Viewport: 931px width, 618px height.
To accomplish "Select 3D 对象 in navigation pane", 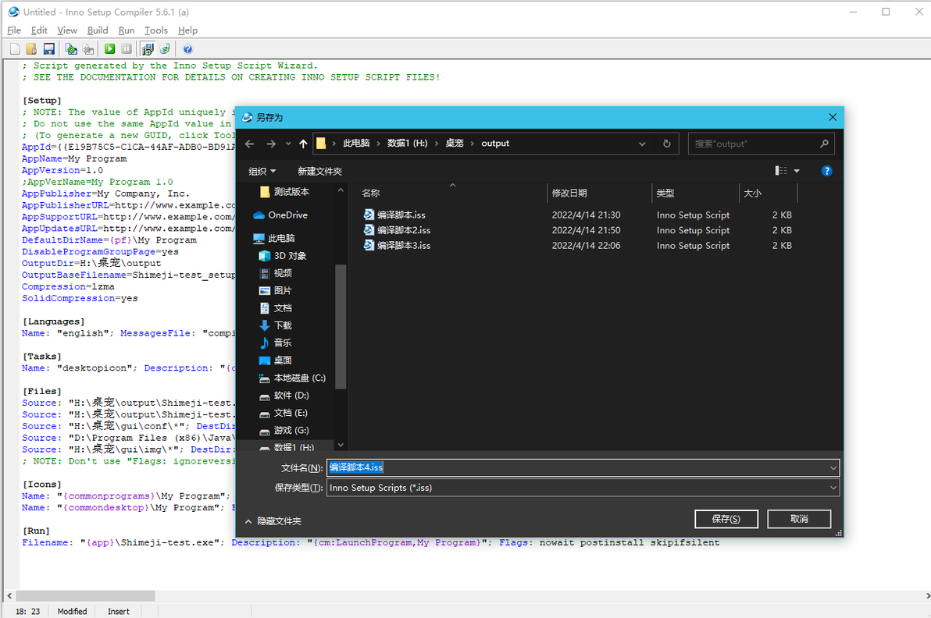I will 283,256.
